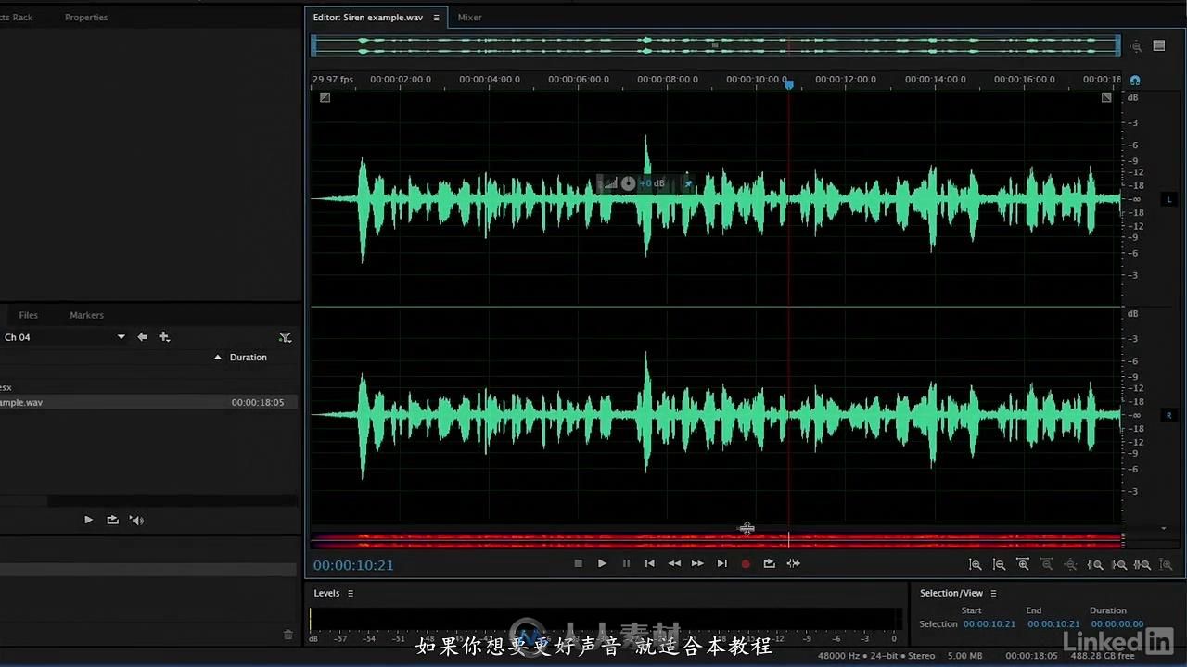Viewport: 1187px width, 667px height.
Task: Start recording with the red Record button
Action: tap(746, 563)
